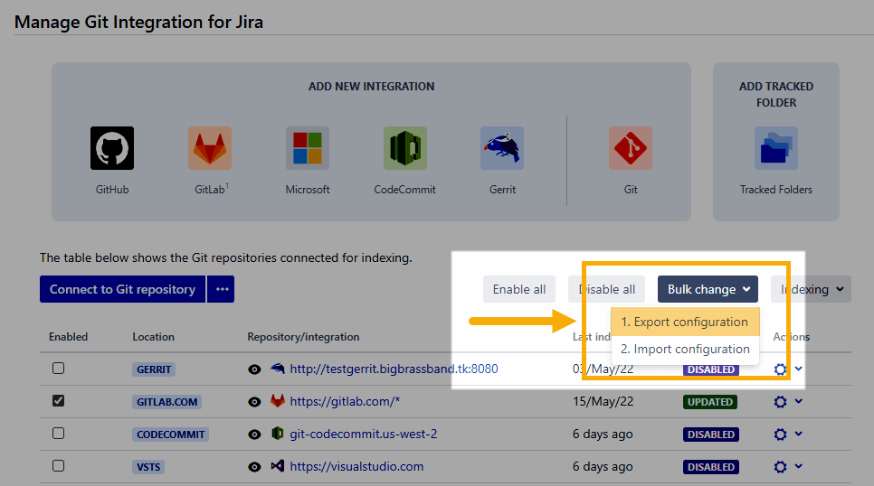Click the three-dots more options button
This screenshot has width=874, height=486.
[x=221, y=289]
